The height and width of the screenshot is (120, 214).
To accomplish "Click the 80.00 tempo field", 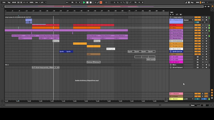I will click(14, 3).
